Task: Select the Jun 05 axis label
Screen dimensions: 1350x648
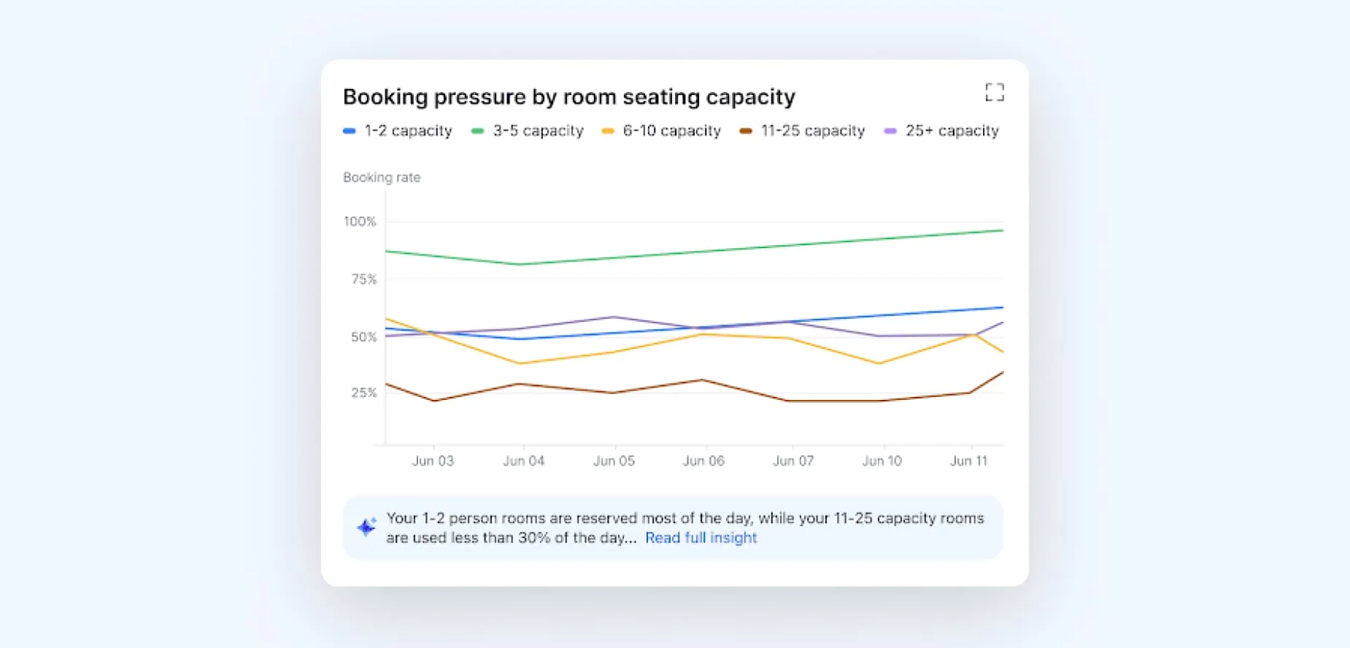Action: 614,461
